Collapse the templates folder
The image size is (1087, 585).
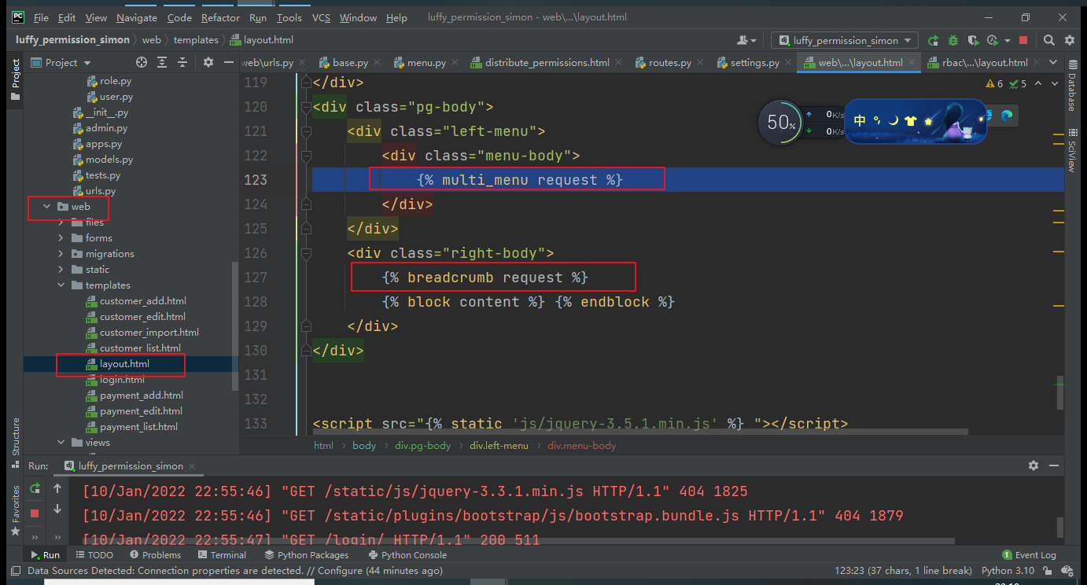pyautogui.click(x=61, y=285)
